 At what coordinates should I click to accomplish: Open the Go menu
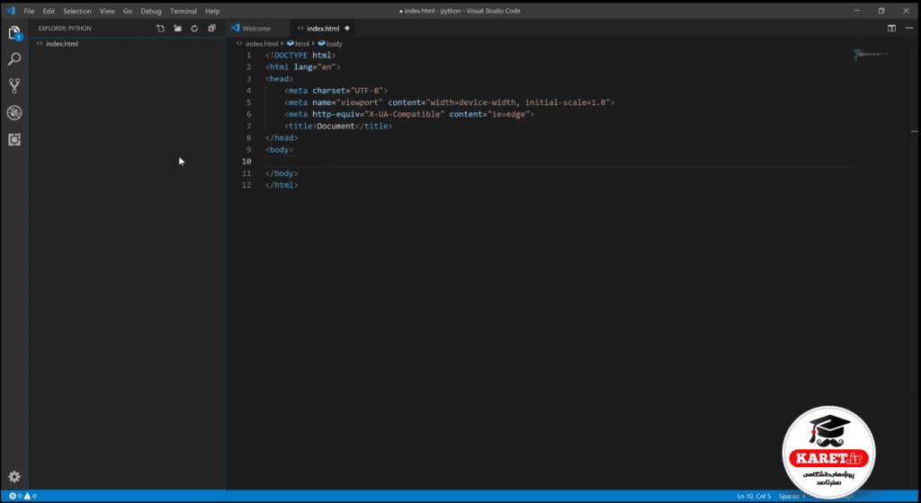(x=128, y=11)
